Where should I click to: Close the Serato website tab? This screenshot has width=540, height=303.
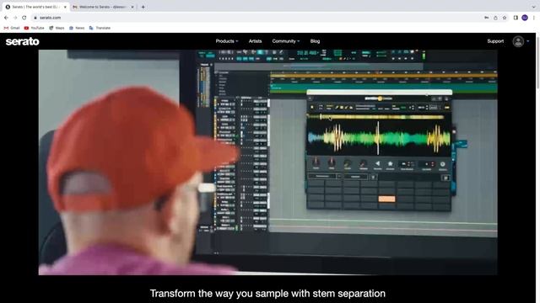[65, 7]
